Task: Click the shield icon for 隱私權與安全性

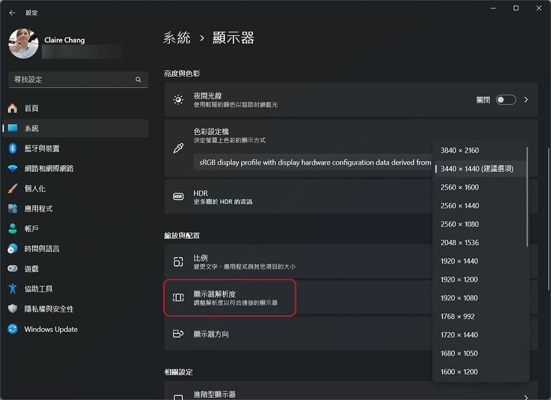Action: pos(13,309)
